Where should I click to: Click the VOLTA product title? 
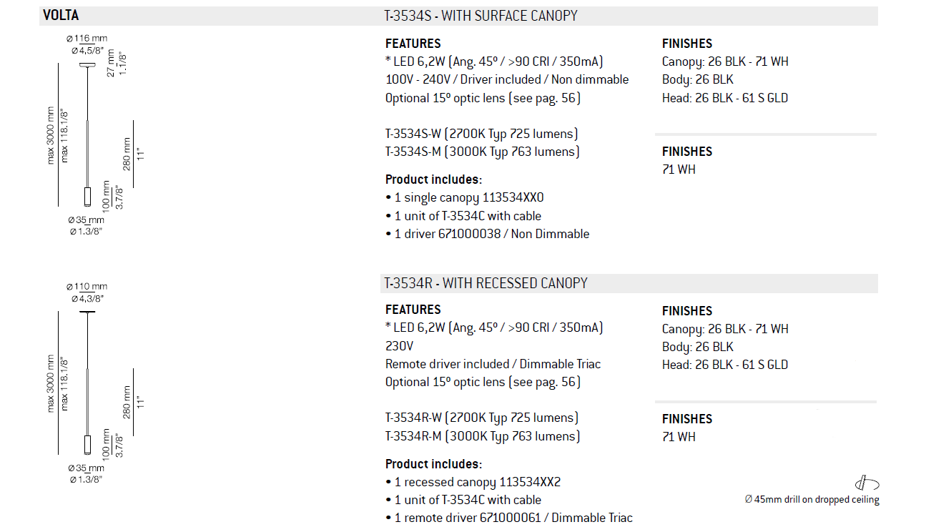(x=61, y=16)
